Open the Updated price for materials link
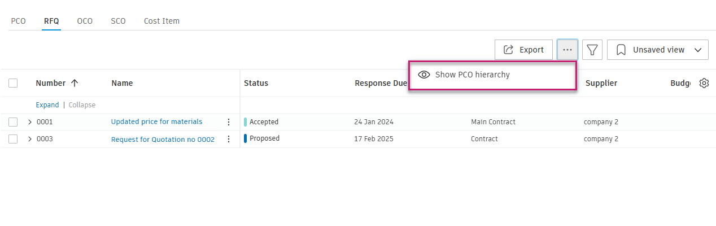The height and width of the screenshot is (226, 716). (156, 121)
